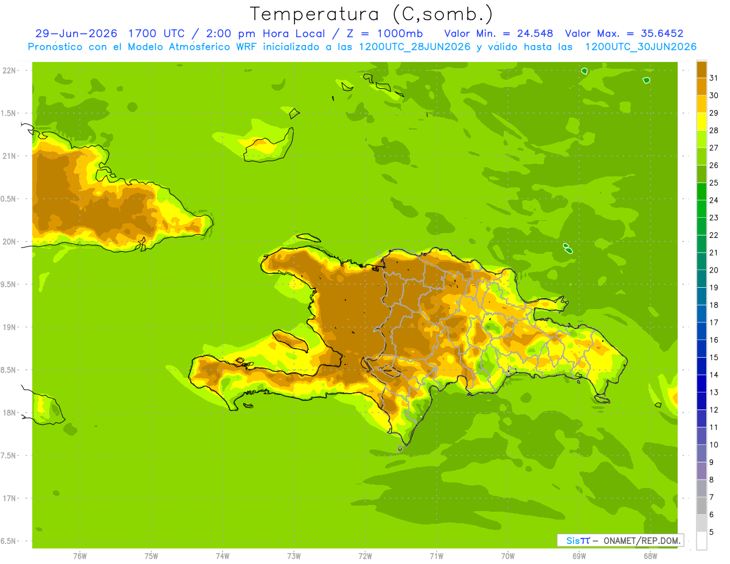Viewport: 730px width, 564px height.
Task: Click the legend swatch between 30 and 31
Action: tap(701, 87)
